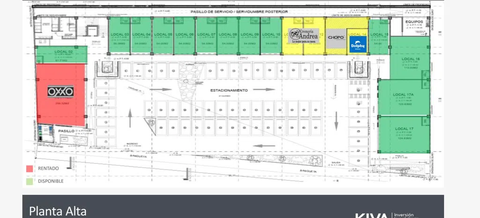Select the LOCAL 15 unit label
The width and height of the screenshot is (480, 218).
click(x=379, y=34)
